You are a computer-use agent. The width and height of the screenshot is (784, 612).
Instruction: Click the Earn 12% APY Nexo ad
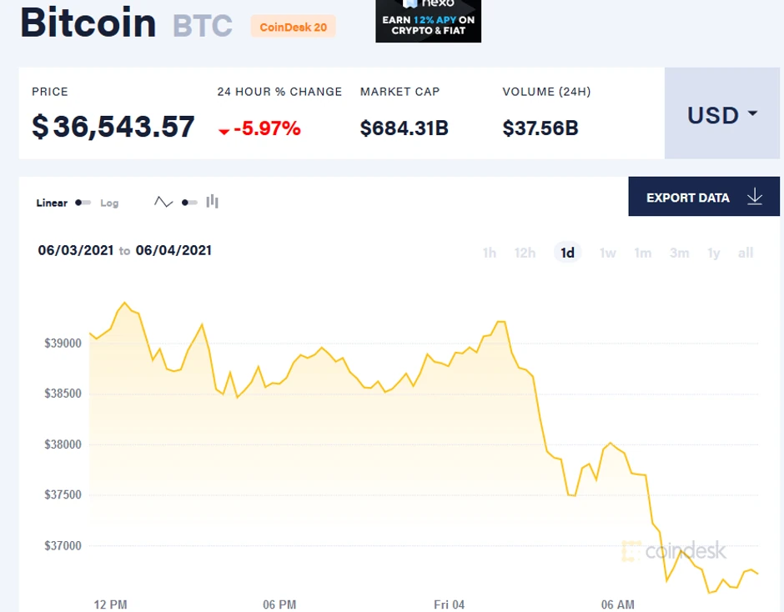click(x=428, y=26)
